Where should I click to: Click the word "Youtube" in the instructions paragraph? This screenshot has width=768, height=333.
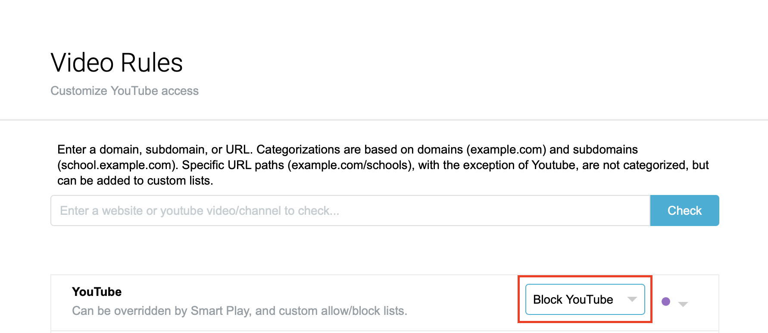click(x=553, y=165)
